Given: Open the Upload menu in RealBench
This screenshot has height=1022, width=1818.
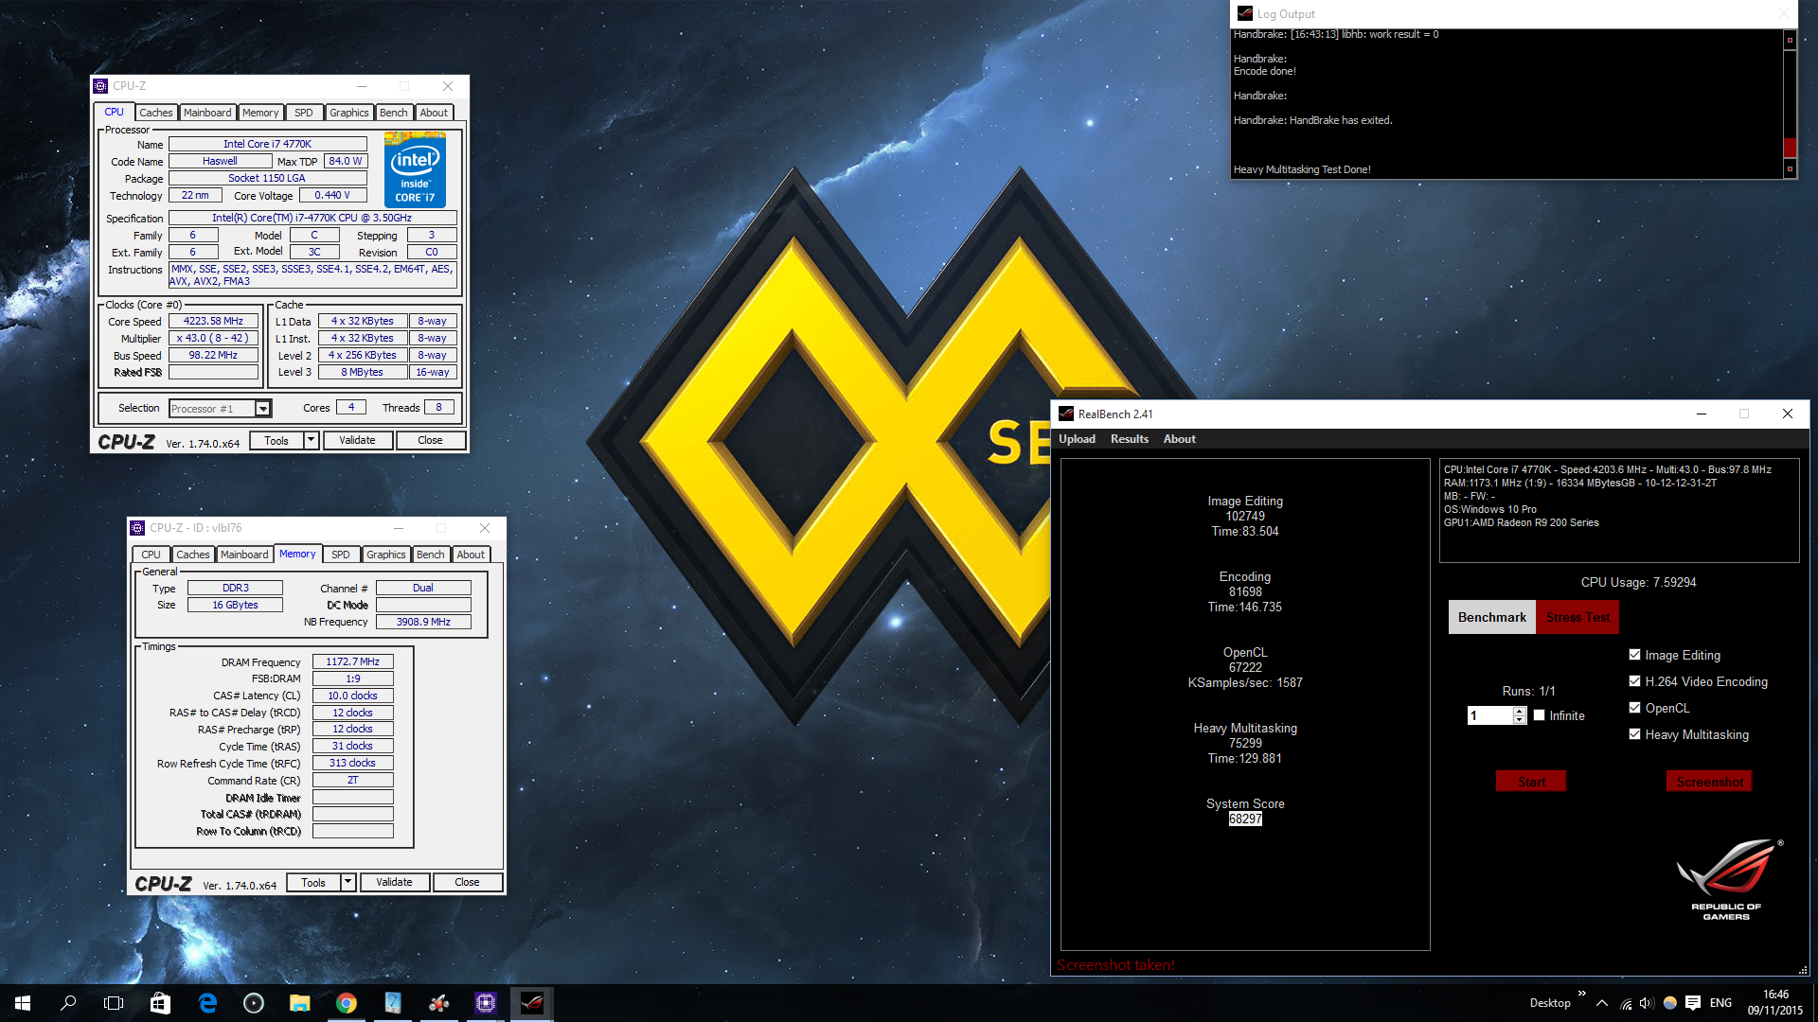Looking at the screenshot, I should [x=1077, y=439].
